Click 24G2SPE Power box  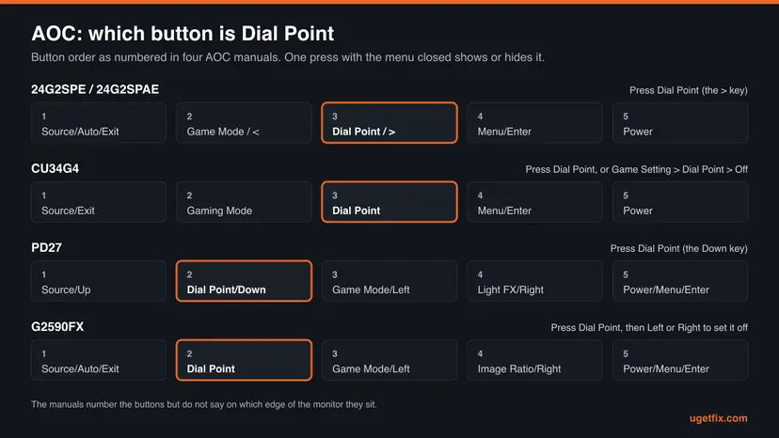pyautogui.click(x=680, y=123)
